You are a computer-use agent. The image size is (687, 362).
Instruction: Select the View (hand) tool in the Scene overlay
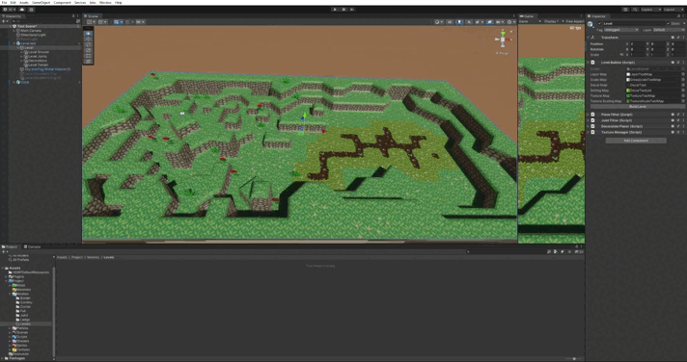pyautogui.click(x=88, y=34)
